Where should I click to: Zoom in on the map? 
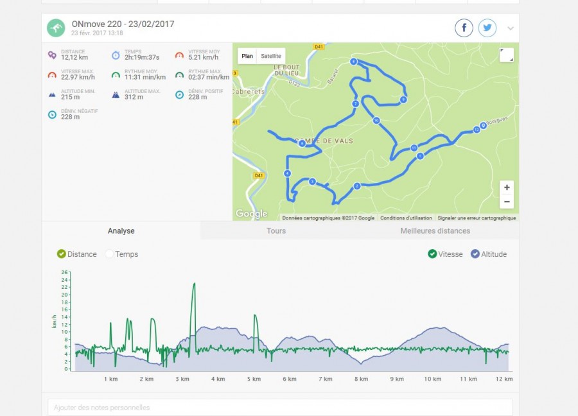point(507,187)
